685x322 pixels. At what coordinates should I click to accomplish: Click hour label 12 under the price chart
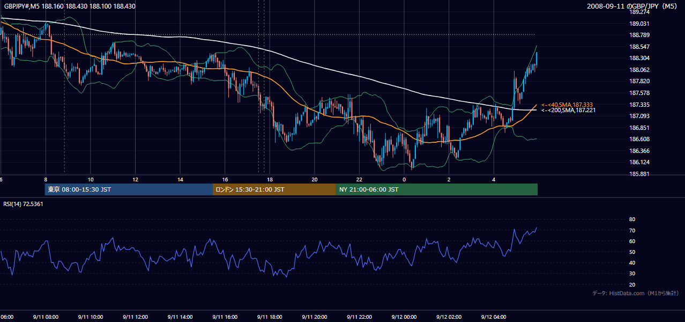136,179
